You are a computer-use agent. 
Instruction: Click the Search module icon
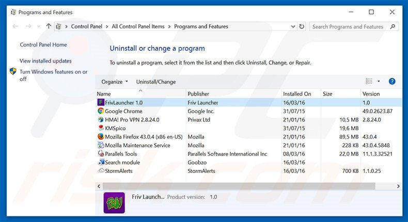click(101, 162)
